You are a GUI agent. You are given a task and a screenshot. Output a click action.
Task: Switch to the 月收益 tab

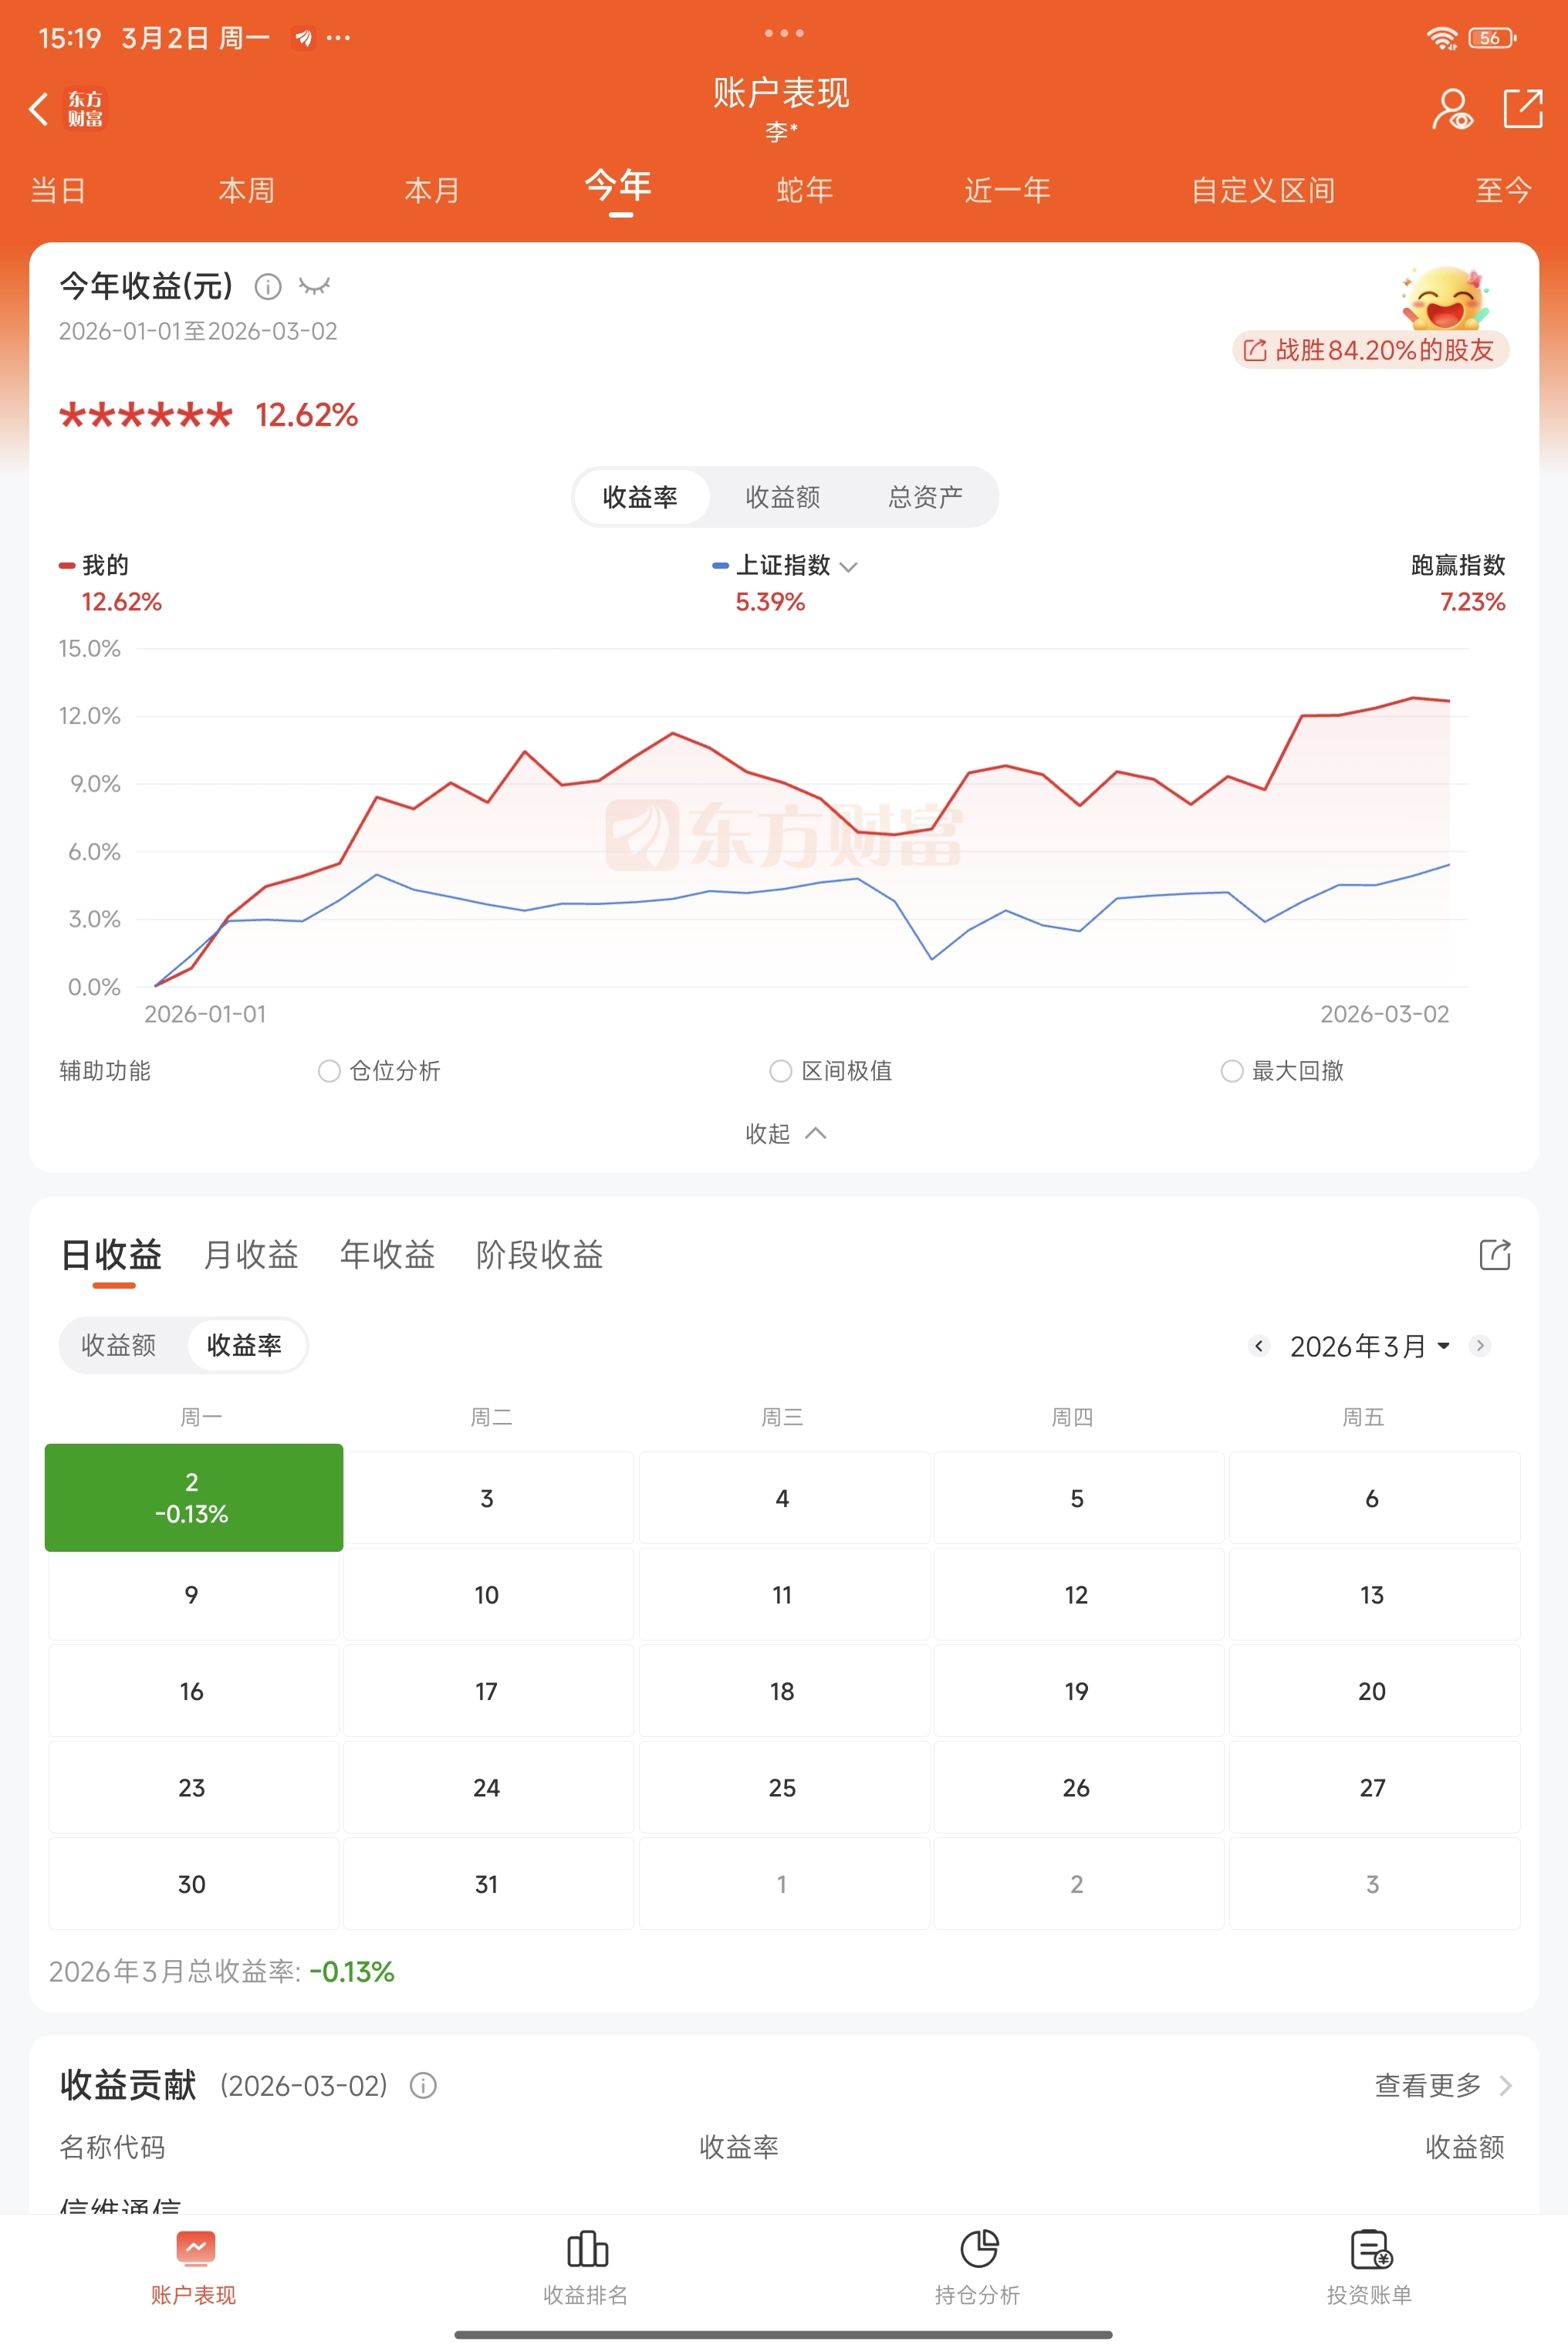[x=250, y=1254]
